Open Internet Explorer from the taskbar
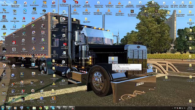 [9, 108]
